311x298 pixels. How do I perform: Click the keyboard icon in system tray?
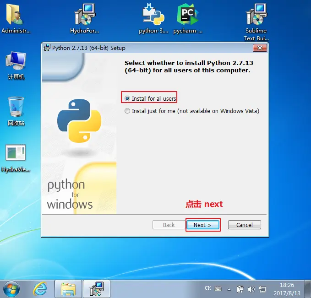coord(218,289)
